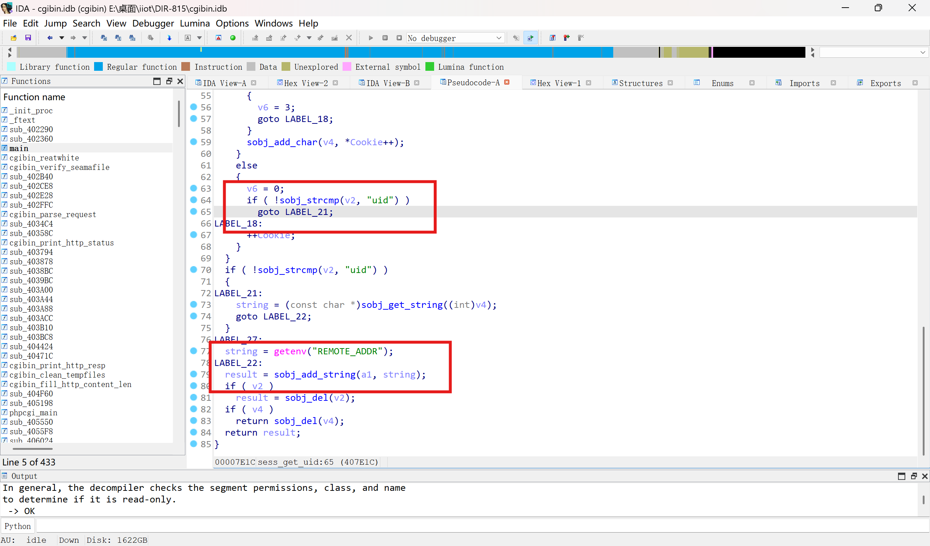Open the No debugger selection dropdown
The width and height of the screenshot is (930, 546).
point(456,38)
